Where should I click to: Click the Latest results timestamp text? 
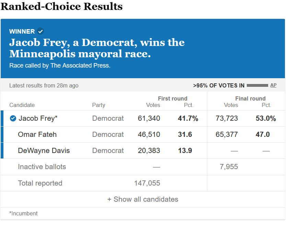(x=44, y=85)
